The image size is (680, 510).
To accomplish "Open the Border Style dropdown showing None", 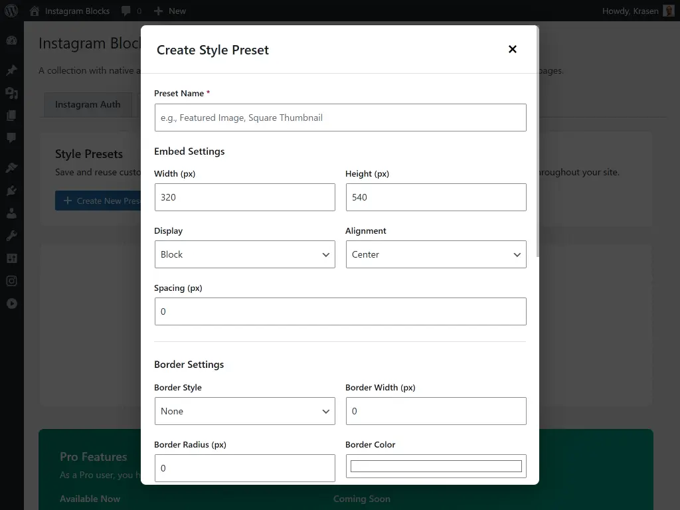I will [244, 411].
